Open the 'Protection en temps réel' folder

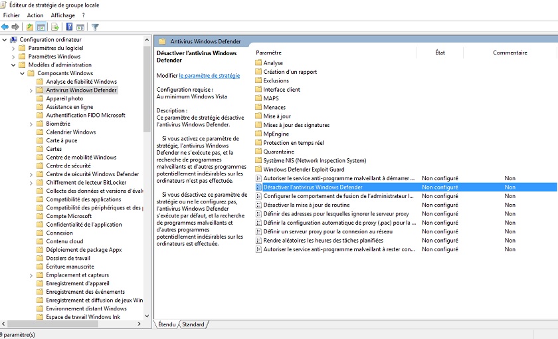[293, 143]
